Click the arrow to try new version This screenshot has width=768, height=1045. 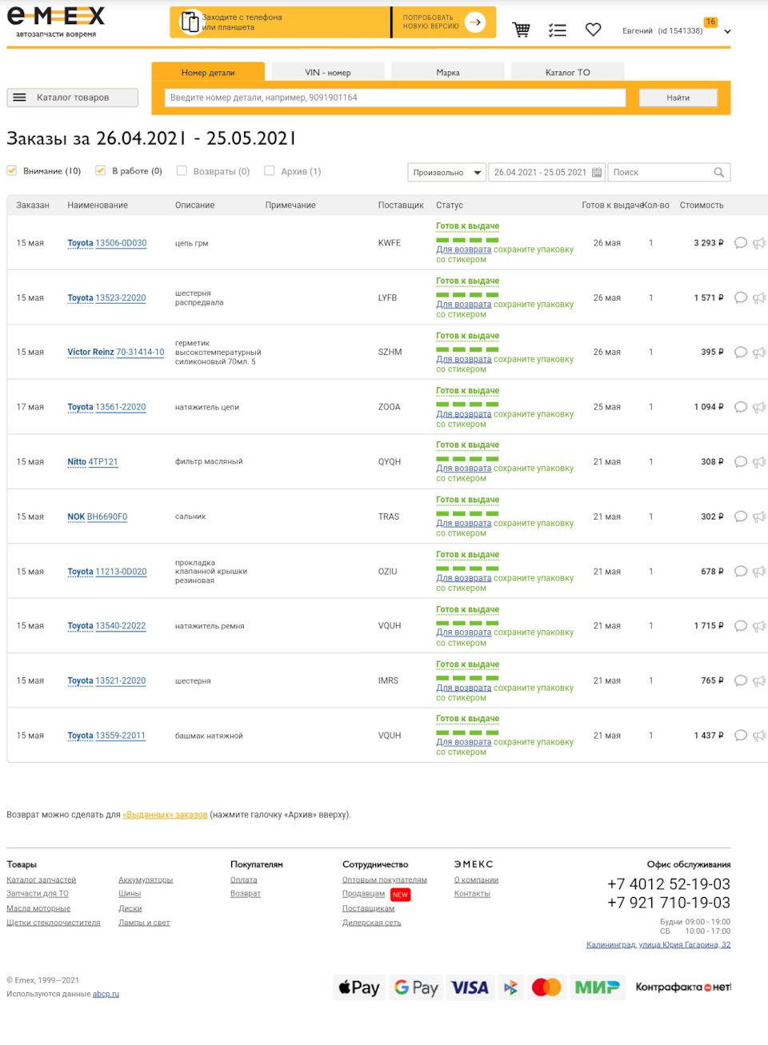(475, 22)
